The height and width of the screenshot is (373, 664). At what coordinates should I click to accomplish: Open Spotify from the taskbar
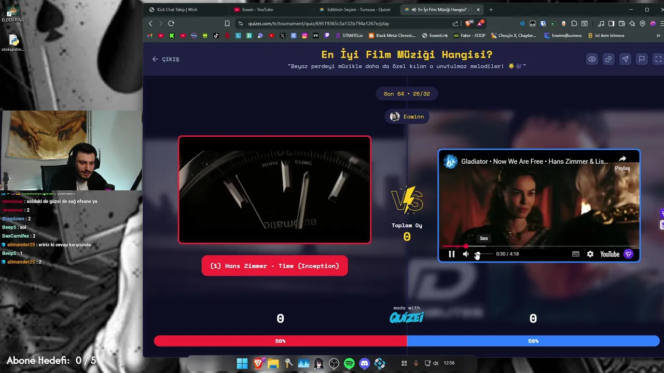349,363
